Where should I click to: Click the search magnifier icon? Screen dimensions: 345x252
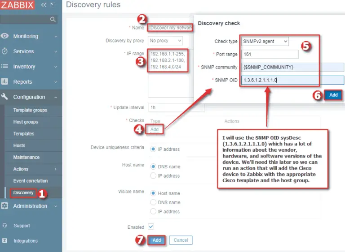tap(53, 19)
